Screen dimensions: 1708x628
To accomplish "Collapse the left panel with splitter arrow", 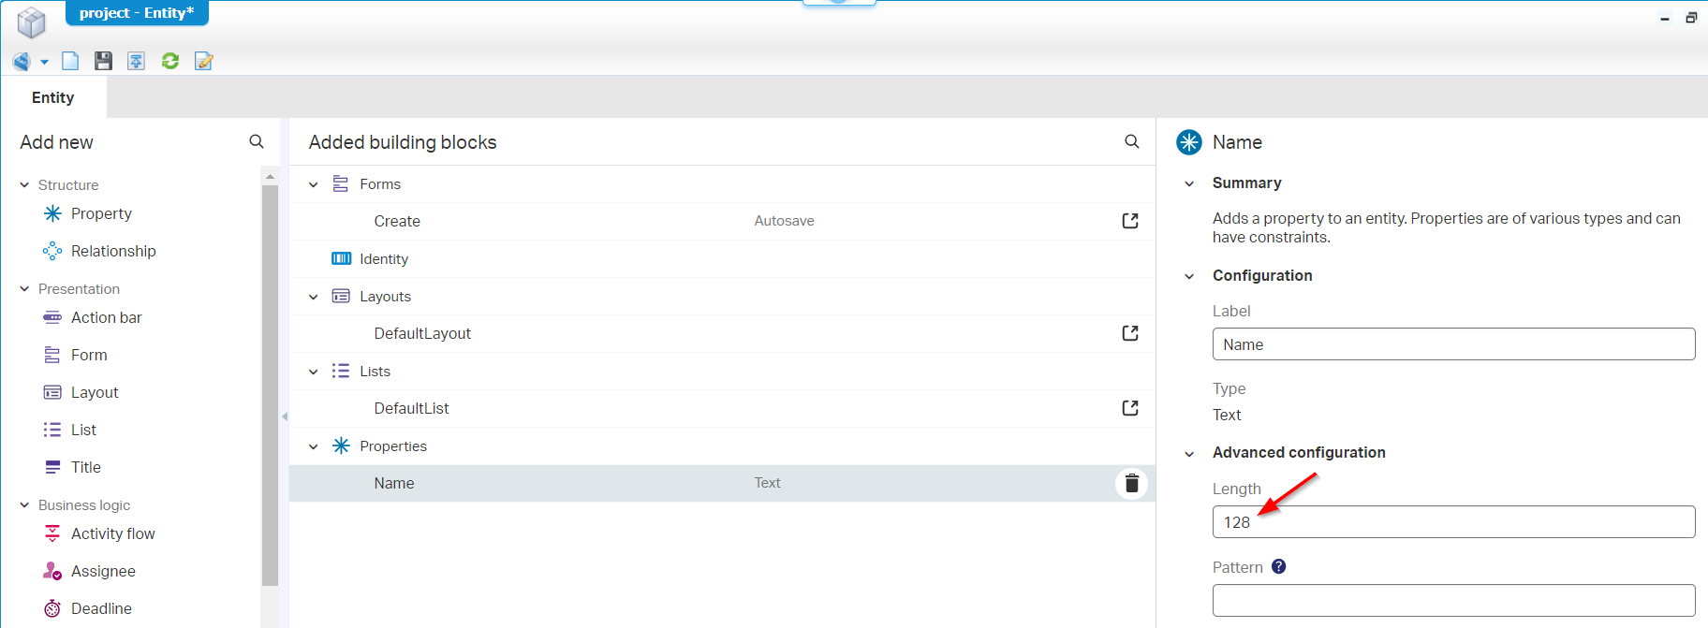I will [x=285, y=416].
